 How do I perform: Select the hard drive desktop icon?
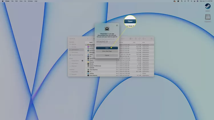coord(208,17)
